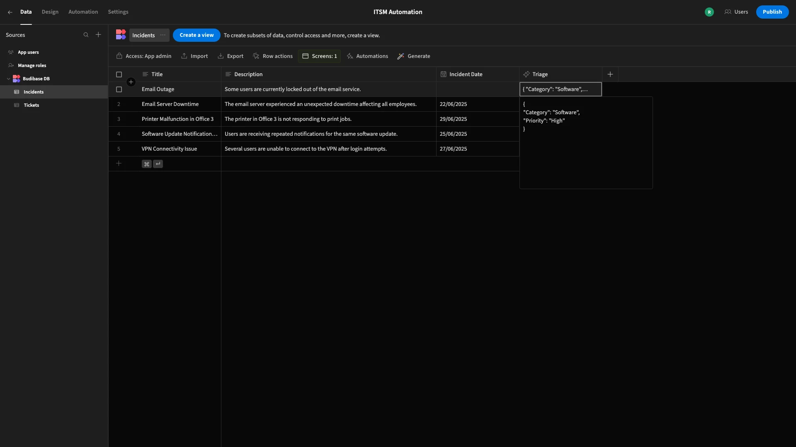Click 'Printer Malfunction in Office 3' cell

[180, 119]
